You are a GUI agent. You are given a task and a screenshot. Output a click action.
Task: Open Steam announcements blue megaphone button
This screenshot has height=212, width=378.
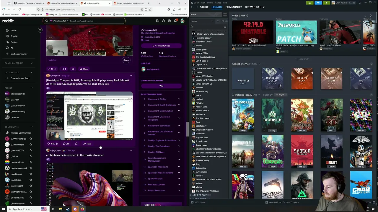point(318,3)
